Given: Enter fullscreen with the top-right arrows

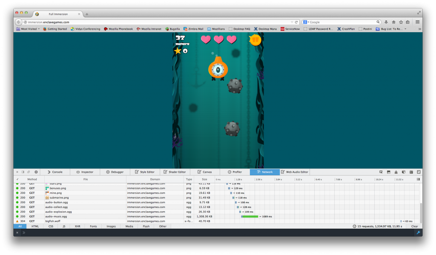Looking at the screenshot, I should [x=419, y=13].
